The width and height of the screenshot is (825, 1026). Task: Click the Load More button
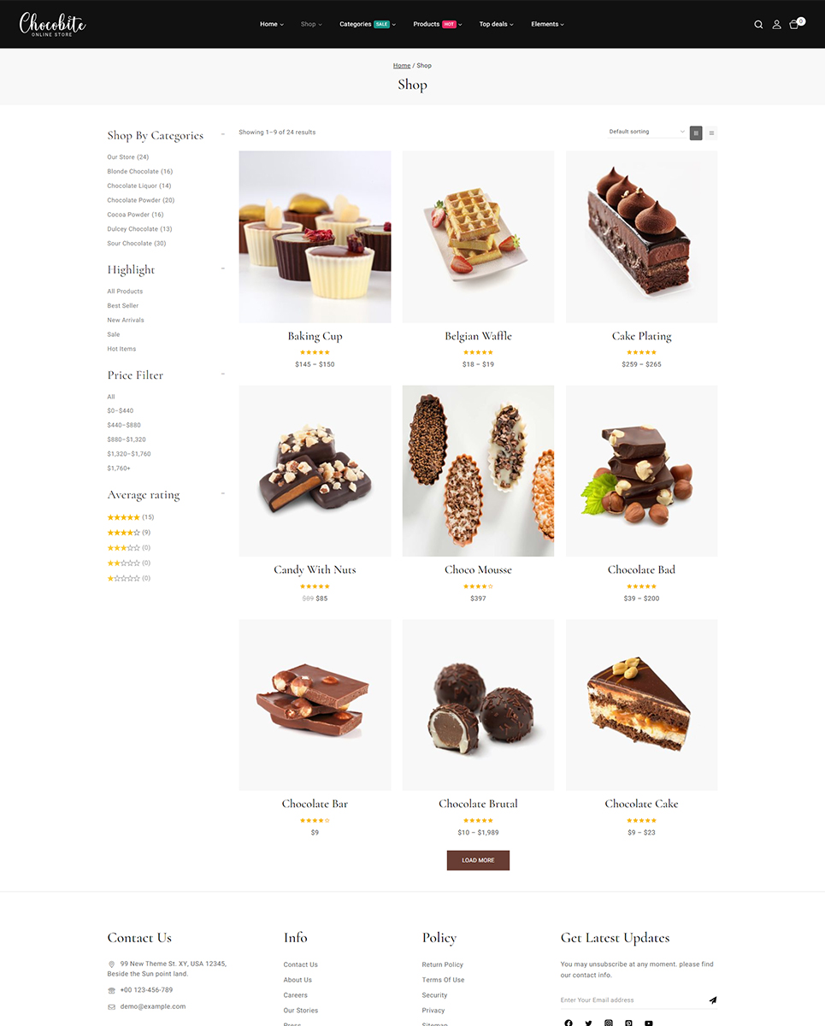(x=478, y=860)
